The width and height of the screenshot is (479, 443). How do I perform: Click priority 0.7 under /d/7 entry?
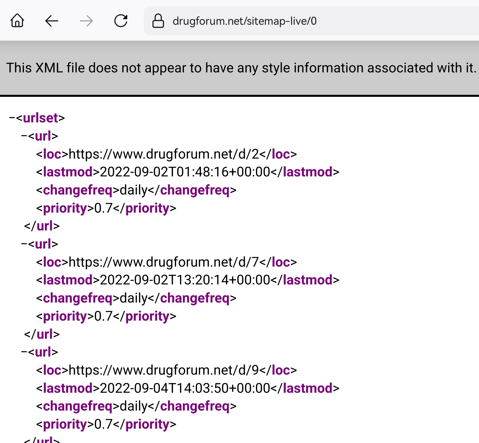103,316
